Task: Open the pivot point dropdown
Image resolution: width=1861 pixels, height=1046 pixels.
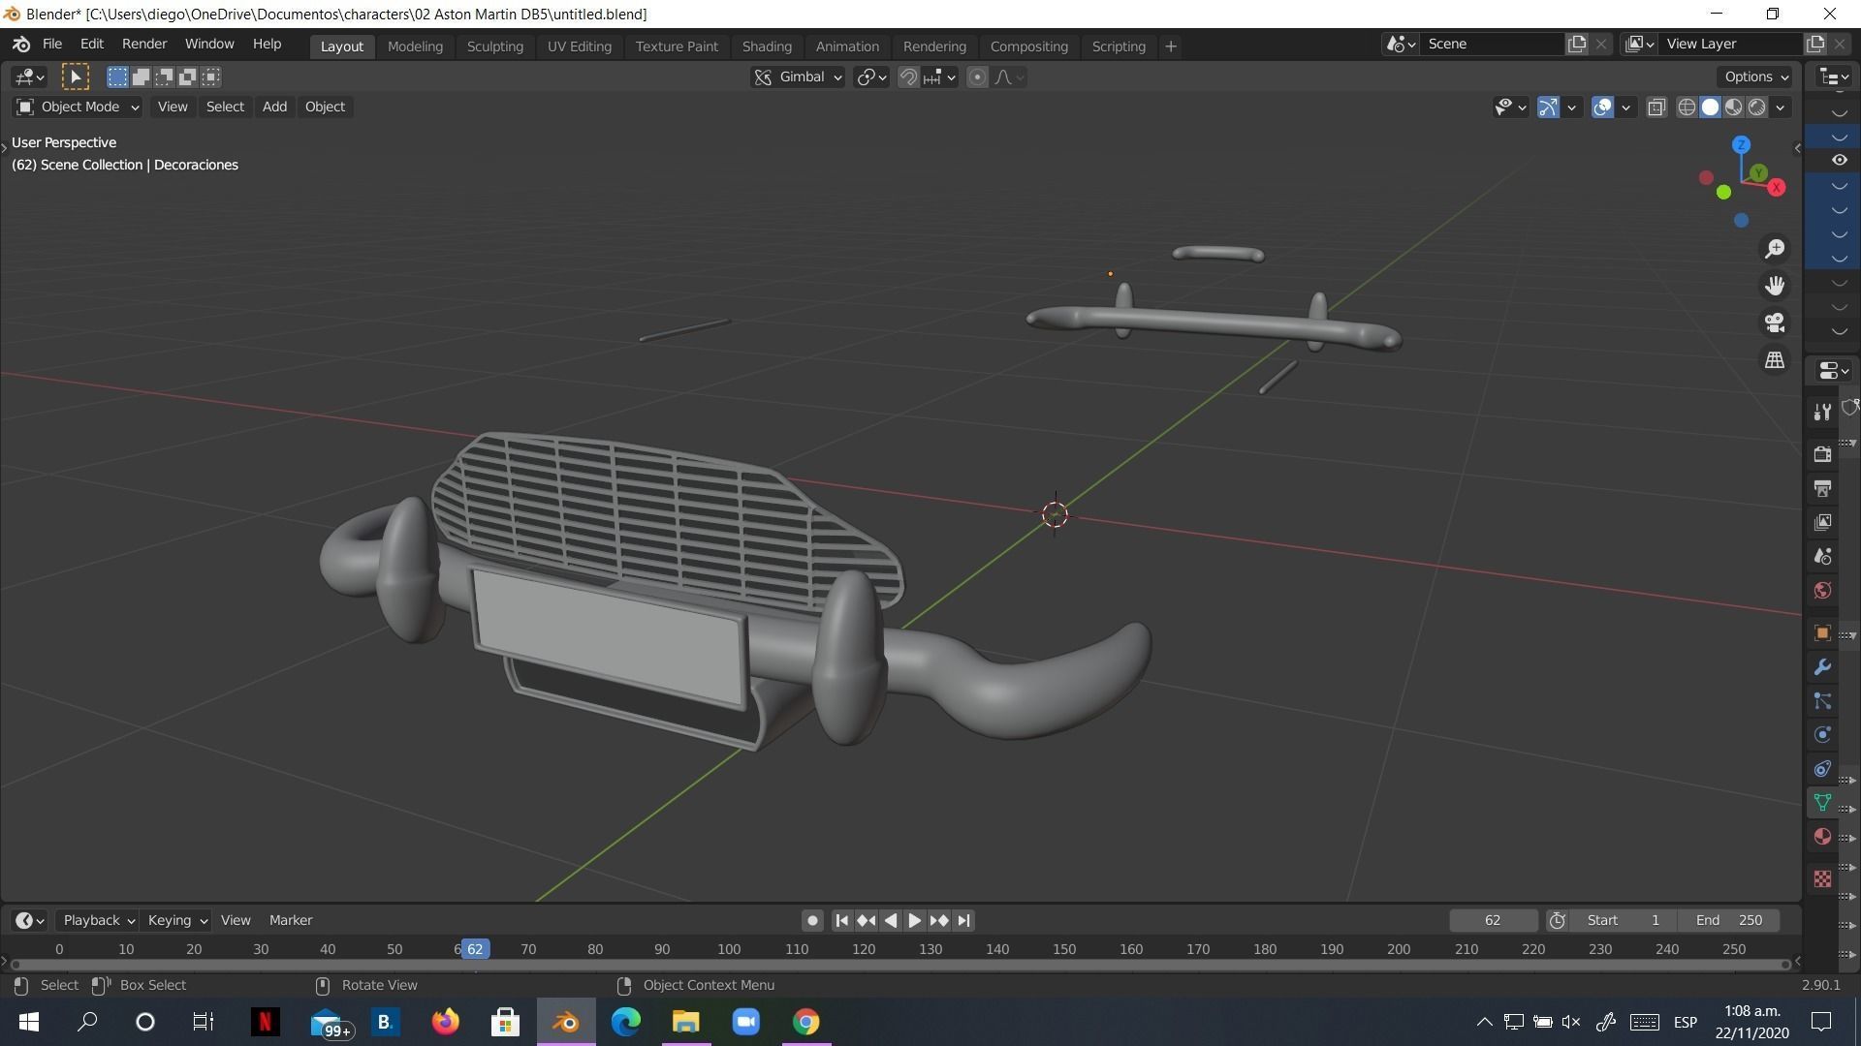Action: click(871, 77)
